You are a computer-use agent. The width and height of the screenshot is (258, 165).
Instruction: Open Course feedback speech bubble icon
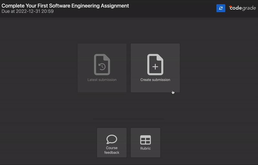(112, 139)
